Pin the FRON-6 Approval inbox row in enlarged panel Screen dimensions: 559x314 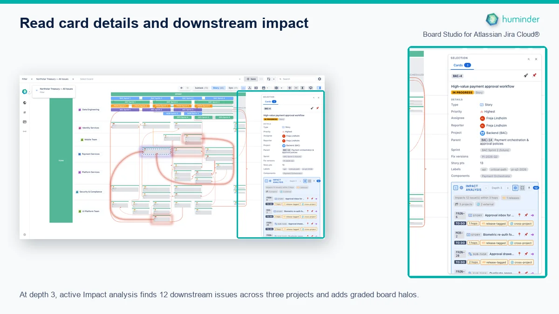(526, 215)
